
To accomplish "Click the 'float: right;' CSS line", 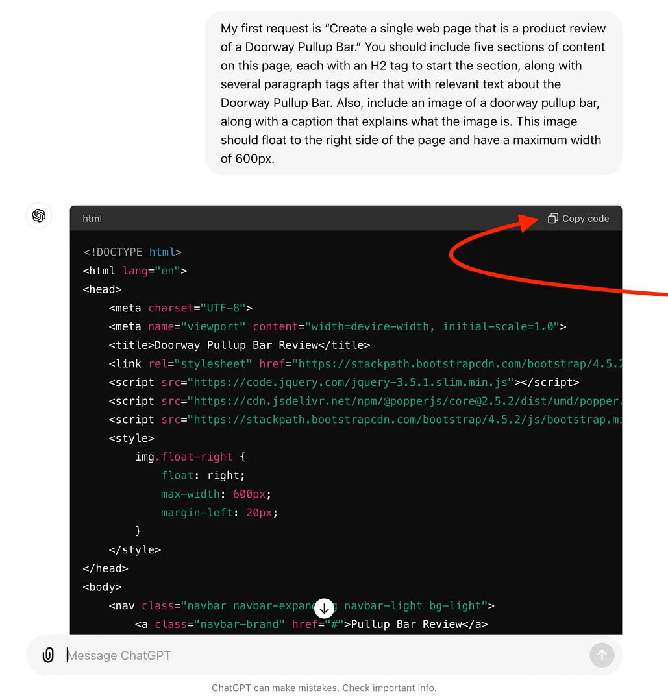I will tap(203, 476).
